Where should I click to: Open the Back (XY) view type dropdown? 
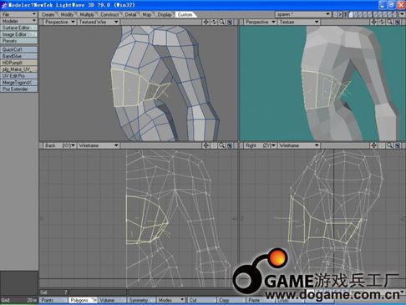59,145
